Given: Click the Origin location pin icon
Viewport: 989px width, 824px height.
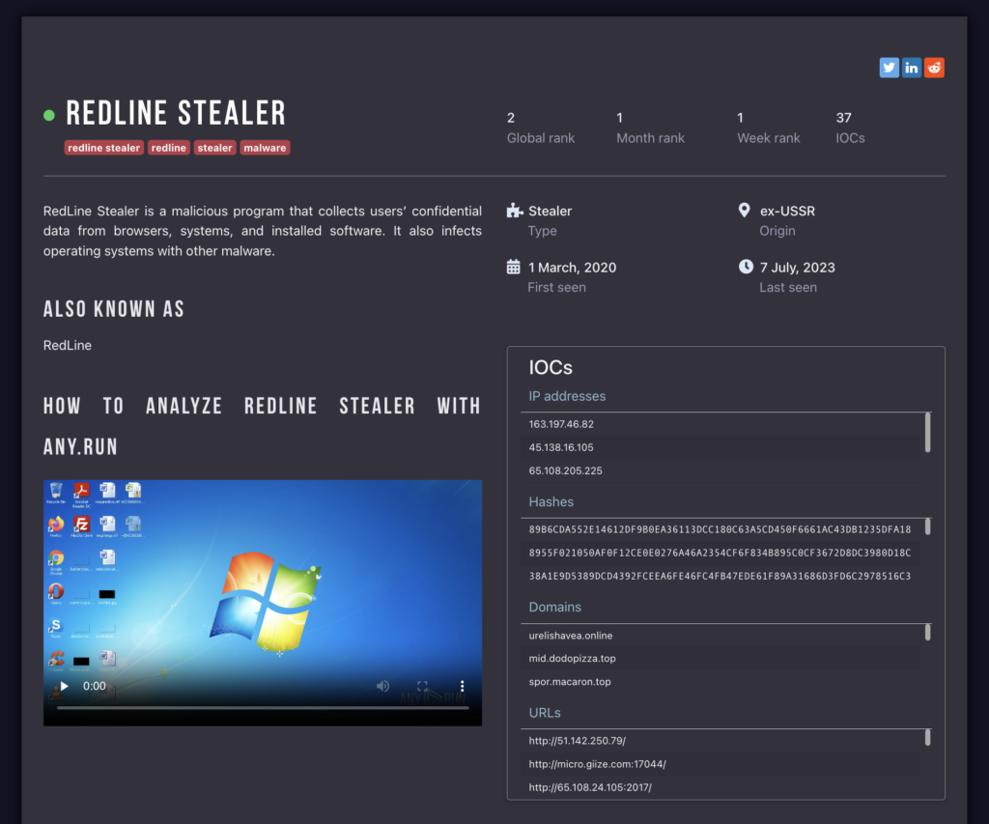Looking at the screenshot, I should tap(744, 211).
